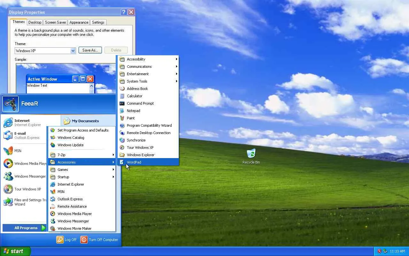Open the Address Book icon

point(122,89)
